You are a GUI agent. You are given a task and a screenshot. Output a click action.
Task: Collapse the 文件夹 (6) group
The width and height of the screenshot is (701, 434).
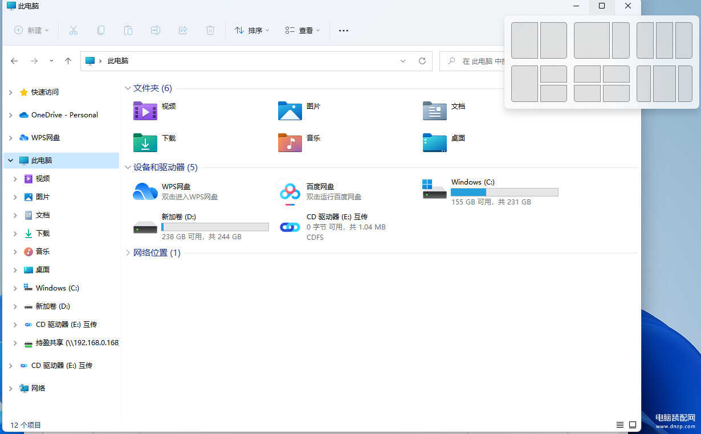pyautogui.click(x=128, y=88)
